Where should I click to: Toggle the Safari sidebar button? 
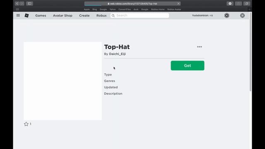coord(29,4)
